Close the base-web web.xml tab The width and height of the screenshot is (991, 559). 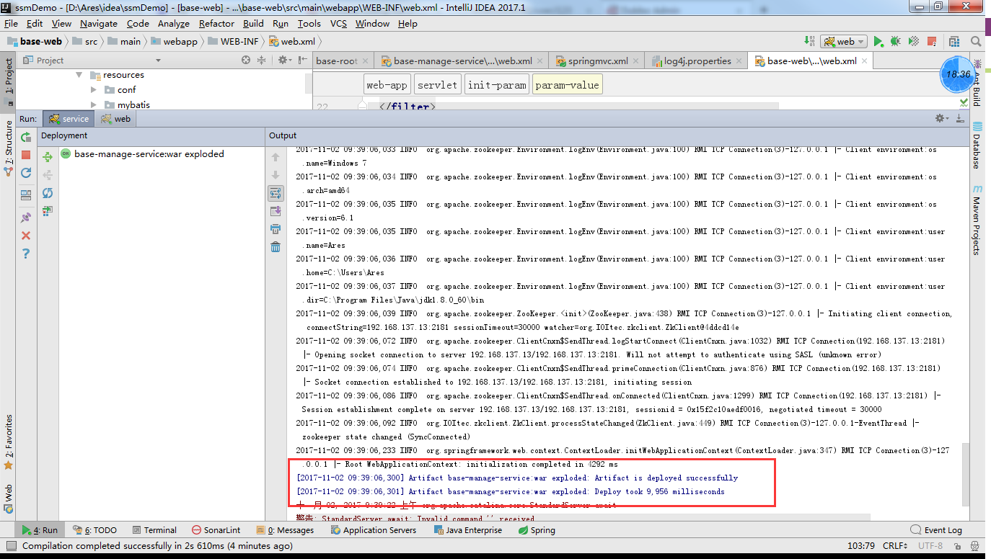[864, 61]
